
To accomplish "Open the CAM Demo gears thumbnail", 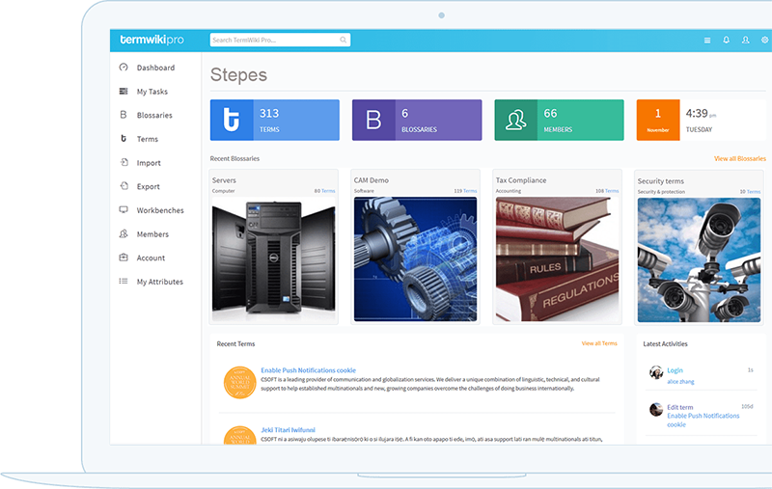I will click(415, 259).
